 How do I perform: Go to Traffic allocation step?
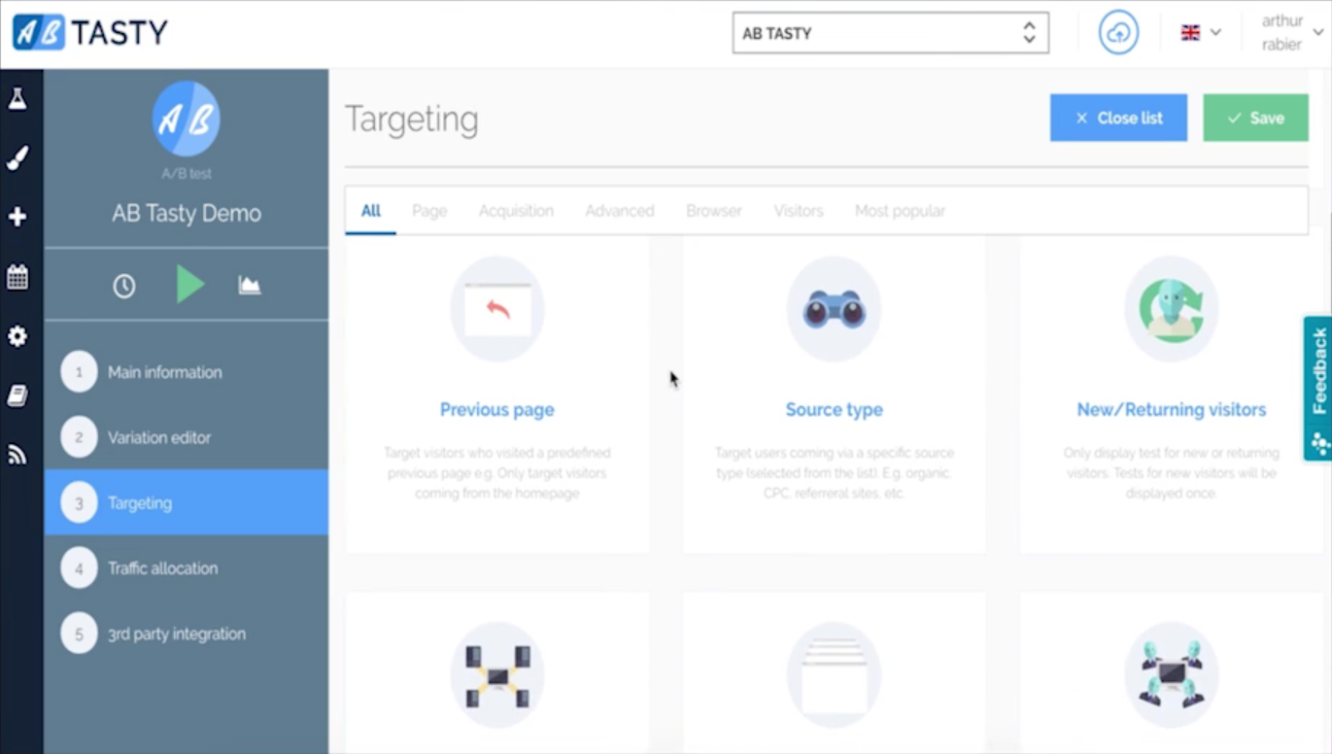coord(162,568)
